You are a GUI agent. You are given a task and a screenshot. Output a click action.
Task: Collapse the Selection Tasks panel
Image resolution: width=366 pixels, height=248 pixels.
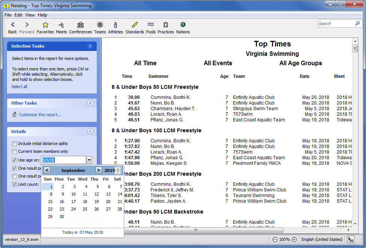pyautogui.click(x=90, y=46)
